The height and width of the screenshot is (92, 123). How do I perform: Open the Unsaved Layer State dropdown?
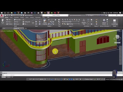(70, 22)
